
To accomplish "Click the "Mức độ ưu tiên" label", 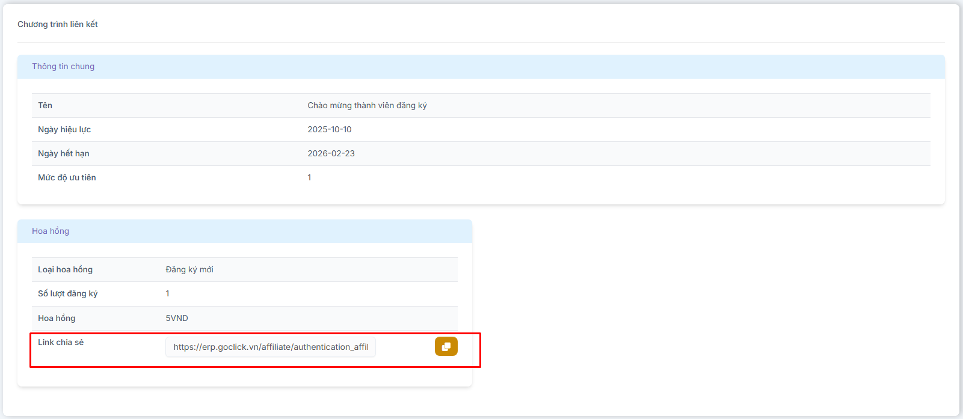I will (67, 177).
